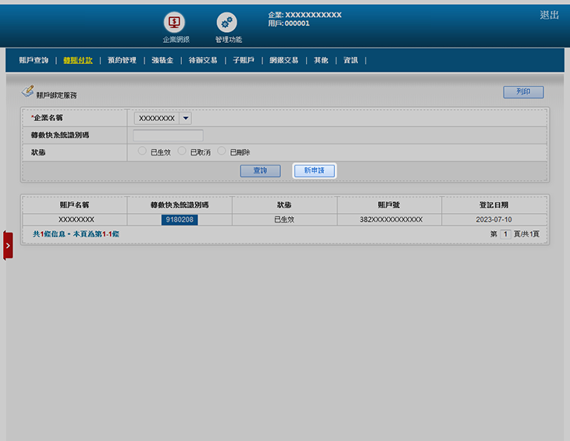Open the 賬戶查詢 menu
The height and width of the screenshot is (441, 570).
click(34, 60)
